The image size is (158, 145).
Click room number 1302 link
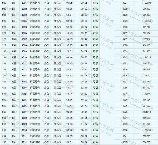(x=24, y=9)
